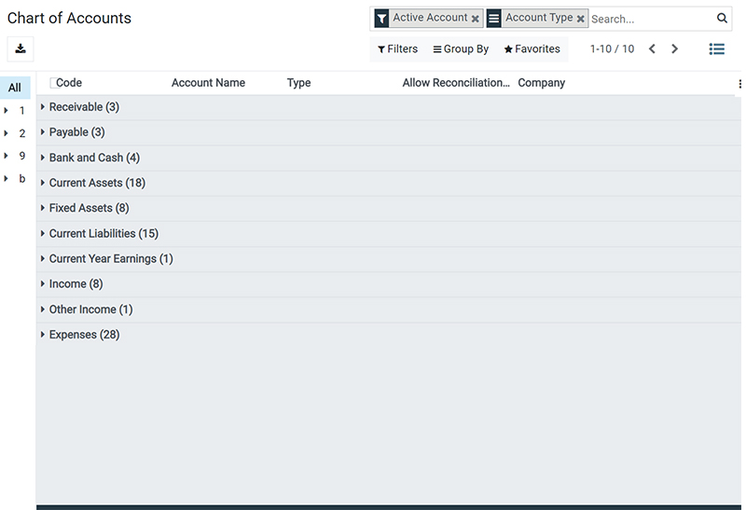Remove the Active Account filter facet
Screen dimensions: 746x510
(476, 19)
